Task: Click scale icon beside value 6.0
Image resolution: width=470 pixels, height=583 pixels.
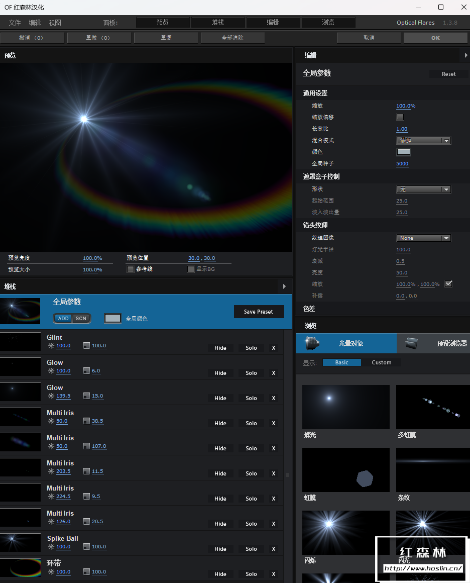Action: point(86,371)
